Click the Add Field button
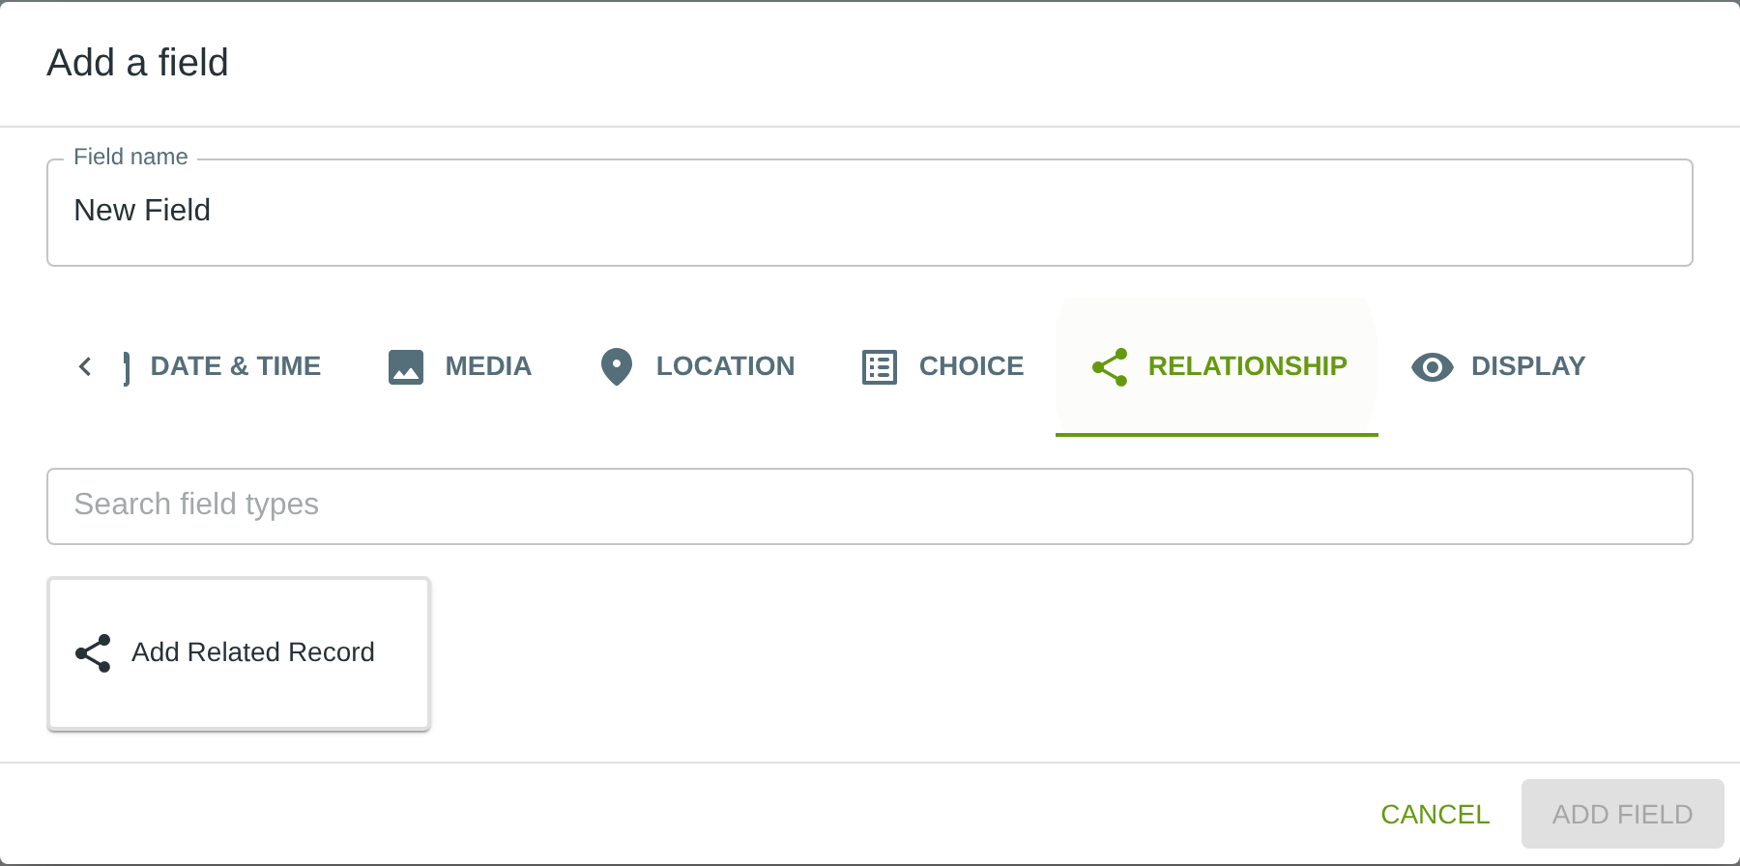The width and height of the screenshot is (1740, 866). [x=1622, y=814]
